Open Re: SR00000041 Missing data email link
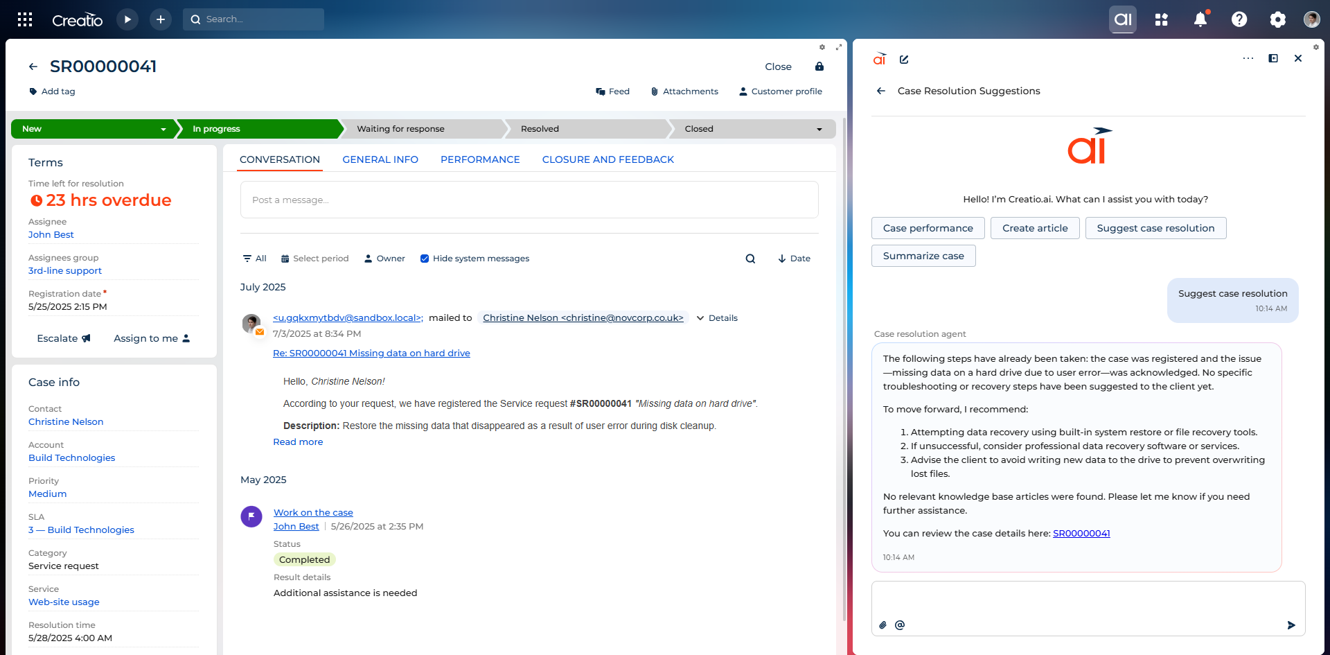1330x655 pixels. coord(371,353)
